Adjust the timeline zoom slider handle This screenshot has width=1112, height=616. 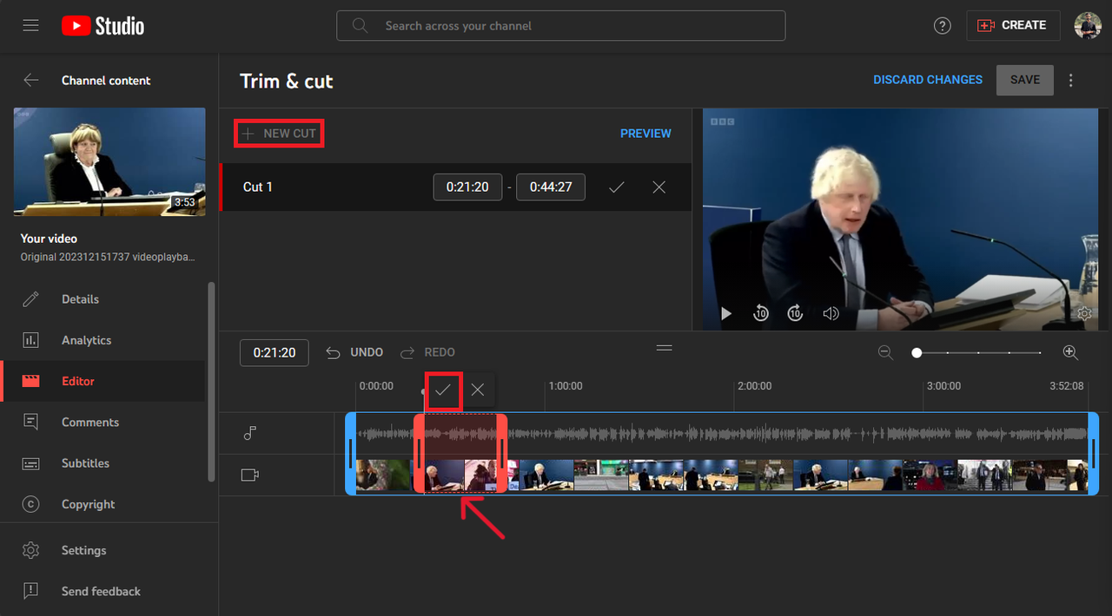(x=917, y=352)
